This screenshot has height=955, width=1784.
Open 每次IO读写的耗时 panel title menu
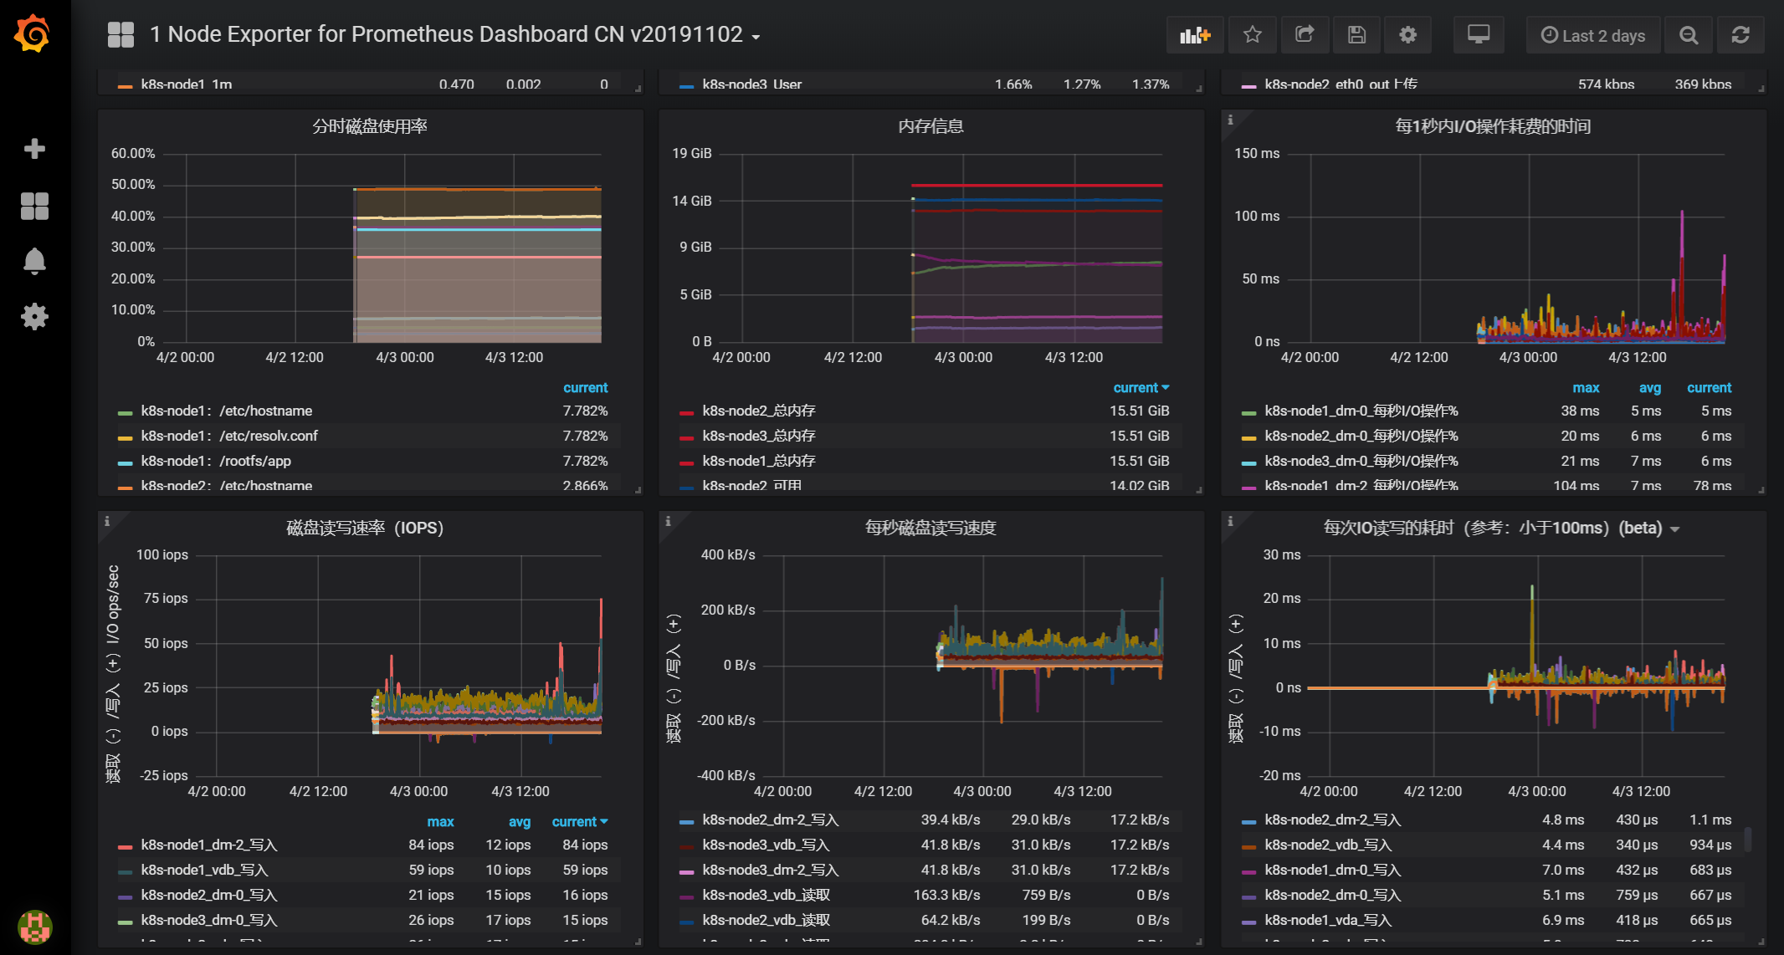point(1502,528)
